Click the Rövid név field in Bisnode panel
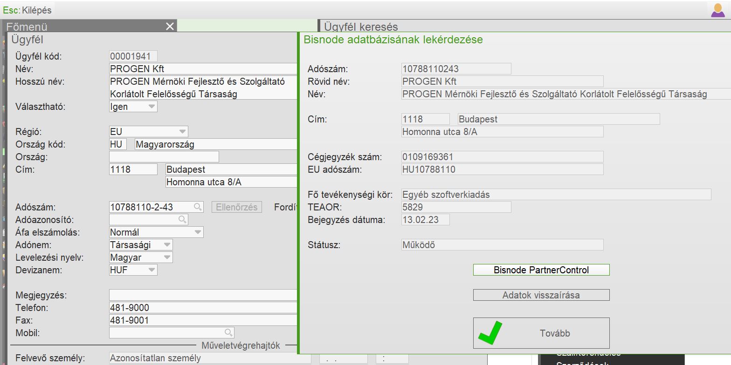 (x=503, y=81)
